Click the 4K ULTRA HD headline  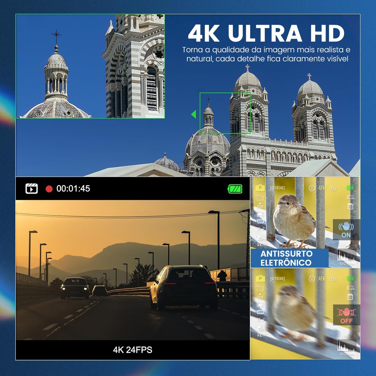(266, 33)
